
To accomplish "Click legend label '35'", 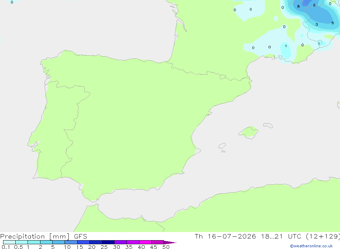I will tap(129, 247).
